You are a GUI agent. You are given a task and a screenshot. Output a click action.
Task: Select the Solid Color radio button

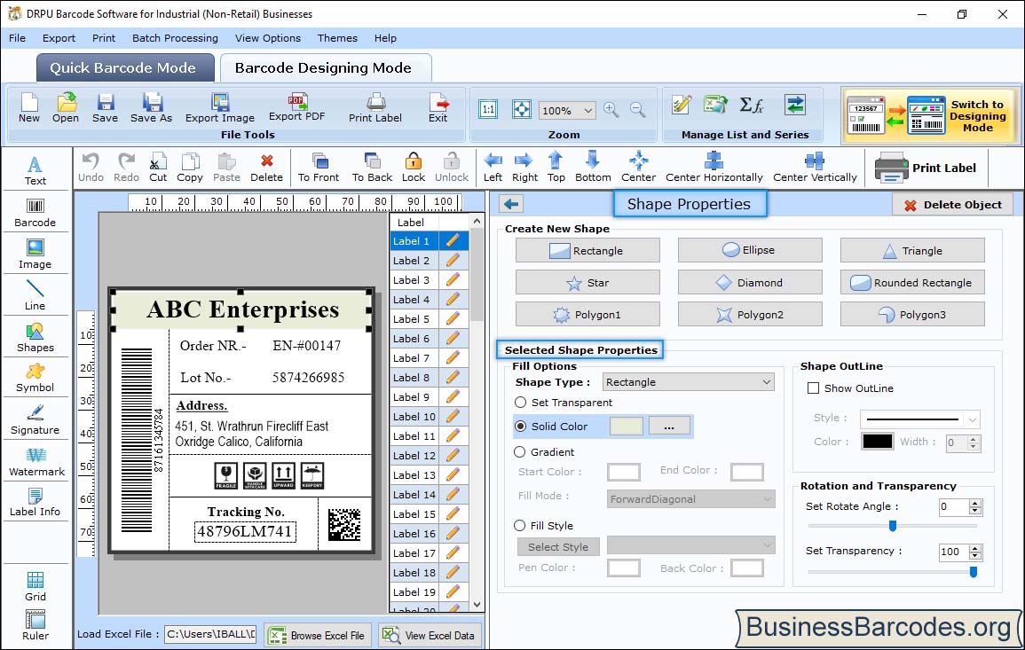click(520, 426)
